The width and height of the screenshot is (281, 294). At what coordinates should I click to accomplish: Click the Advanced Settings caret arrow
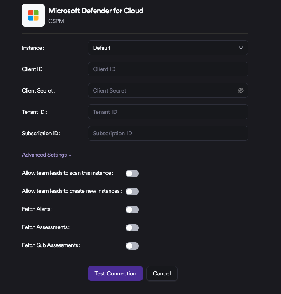pos(70,155)
